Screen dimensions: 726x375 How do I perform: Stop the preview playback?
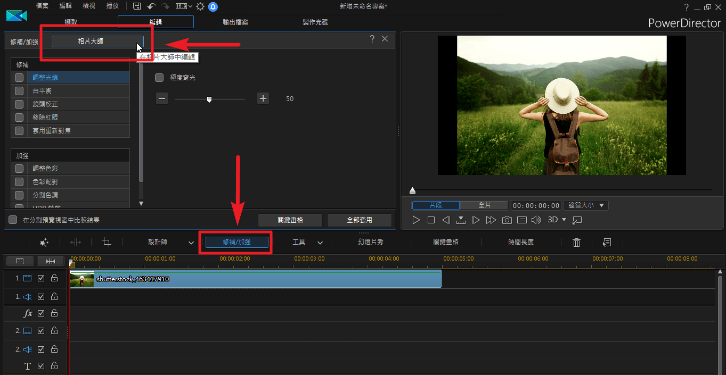431,220
